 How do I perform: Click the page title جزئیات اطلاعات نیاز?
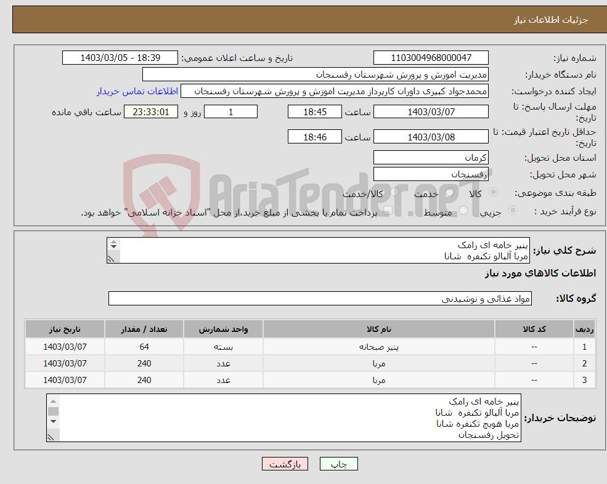point(550,20)
